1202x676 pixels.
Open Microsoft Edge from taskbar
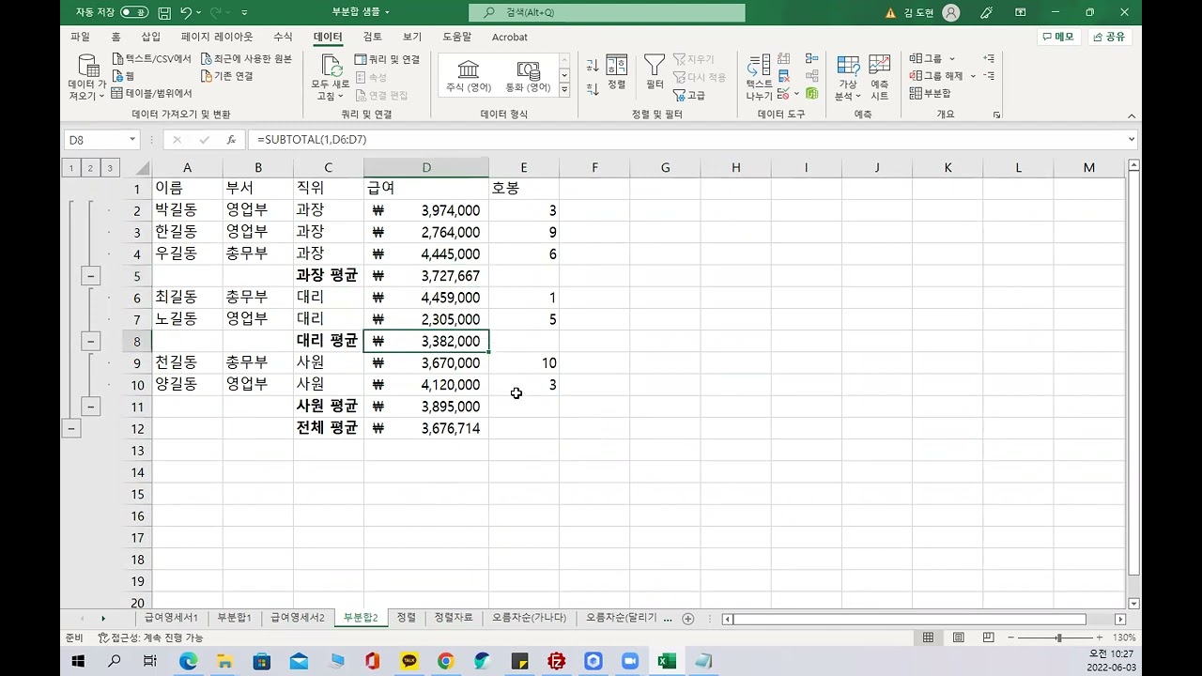tap(189, 661)
